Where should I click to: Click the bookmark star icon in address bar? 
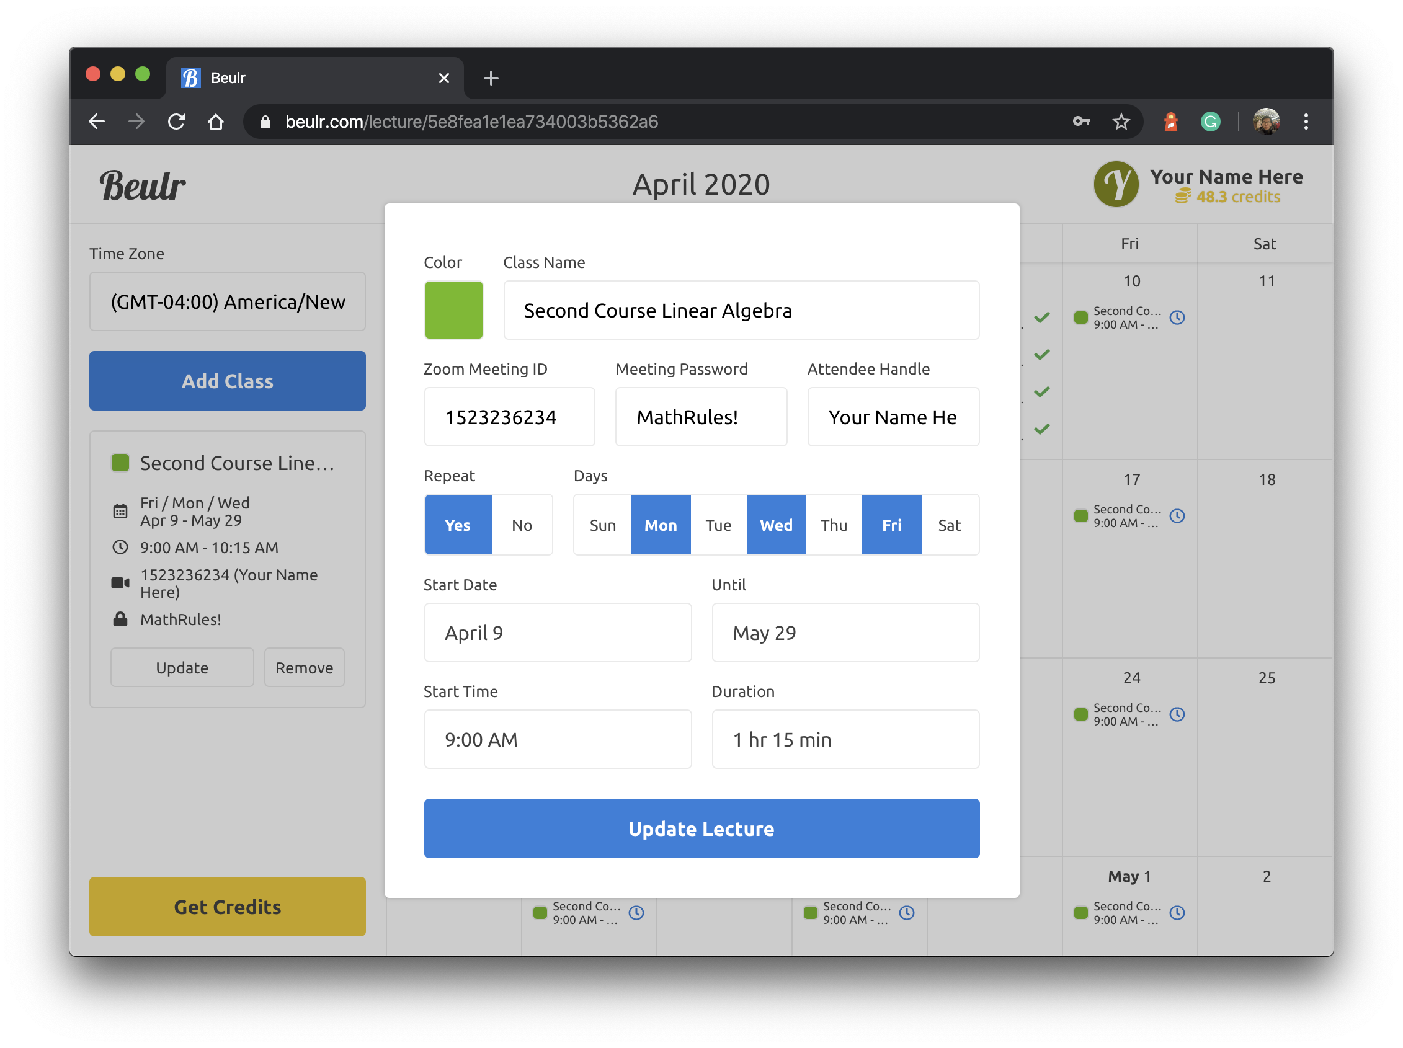coord(1121,122)
